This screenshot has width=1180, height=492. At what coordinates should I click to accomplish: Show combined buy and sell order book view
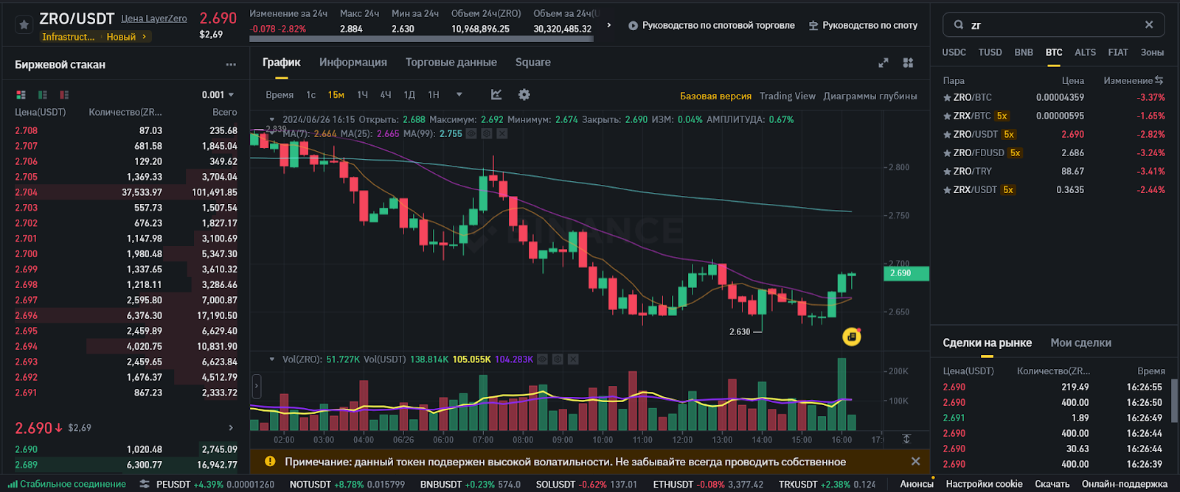click(21, 95)
